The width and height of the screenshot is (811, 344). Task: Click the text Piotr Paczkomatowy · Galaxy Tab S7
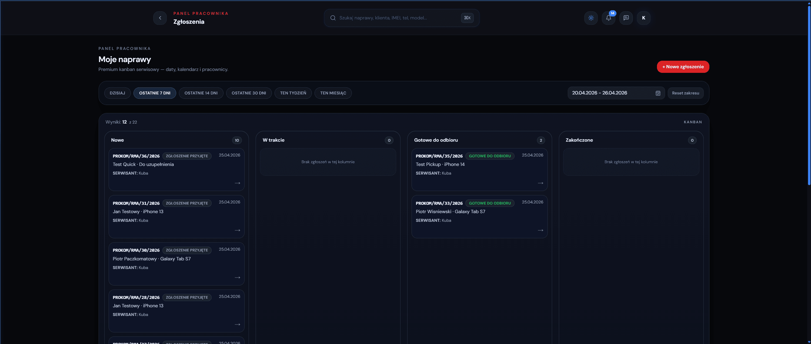[x=152, y=258]
